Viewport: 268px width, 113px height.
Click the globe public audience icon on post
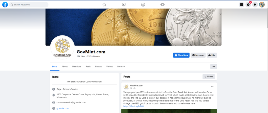tap(135, 88)
